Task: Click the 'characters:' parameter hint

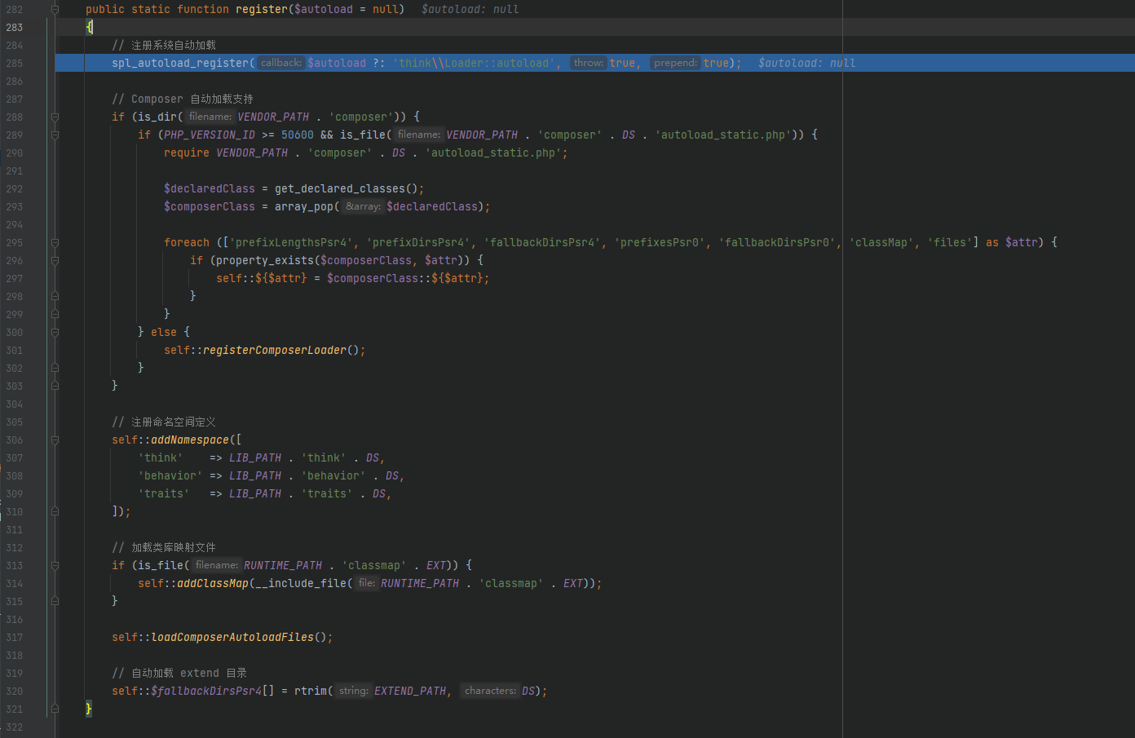Action: (x=490, y=691)
